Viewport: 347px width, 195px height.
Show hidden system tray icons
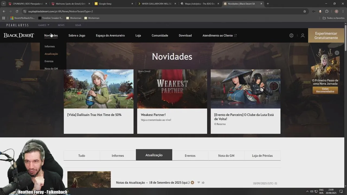point(307,191)
